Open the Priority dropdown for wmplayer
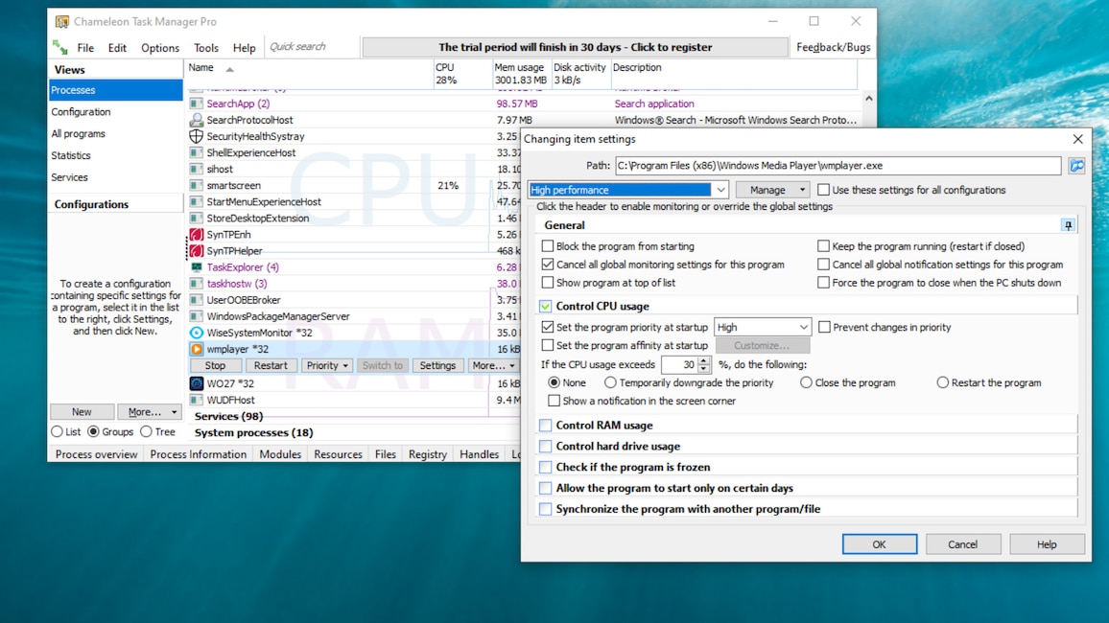 [x=326, y=365]
